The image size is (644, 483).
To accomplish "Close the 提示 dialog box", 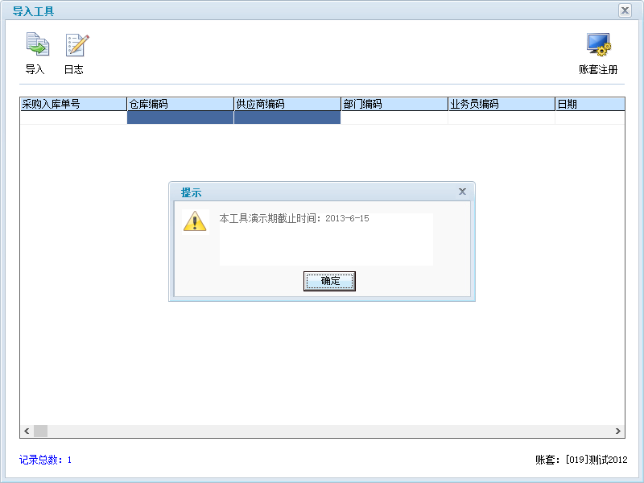I will pyautogui.click(x=462, y=192).
